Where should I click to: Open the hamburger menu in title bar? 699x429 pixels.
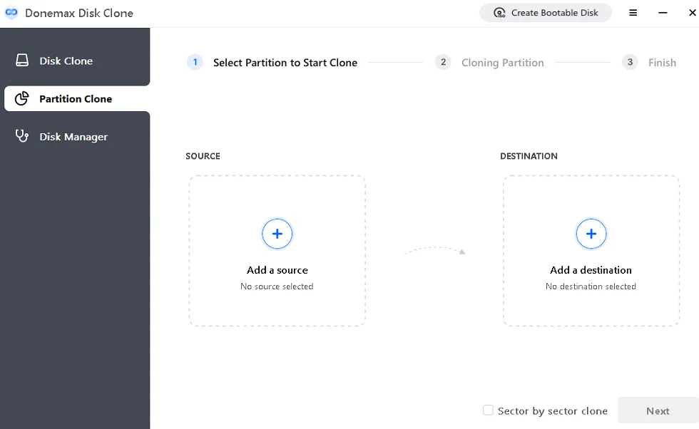pos(633,13)
